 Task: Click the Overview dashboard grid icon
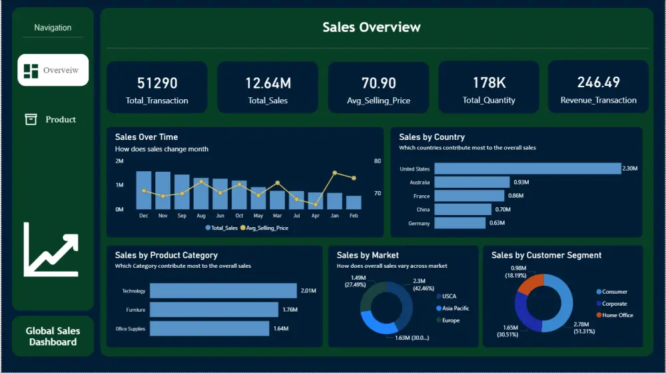[x=31, y=71]
